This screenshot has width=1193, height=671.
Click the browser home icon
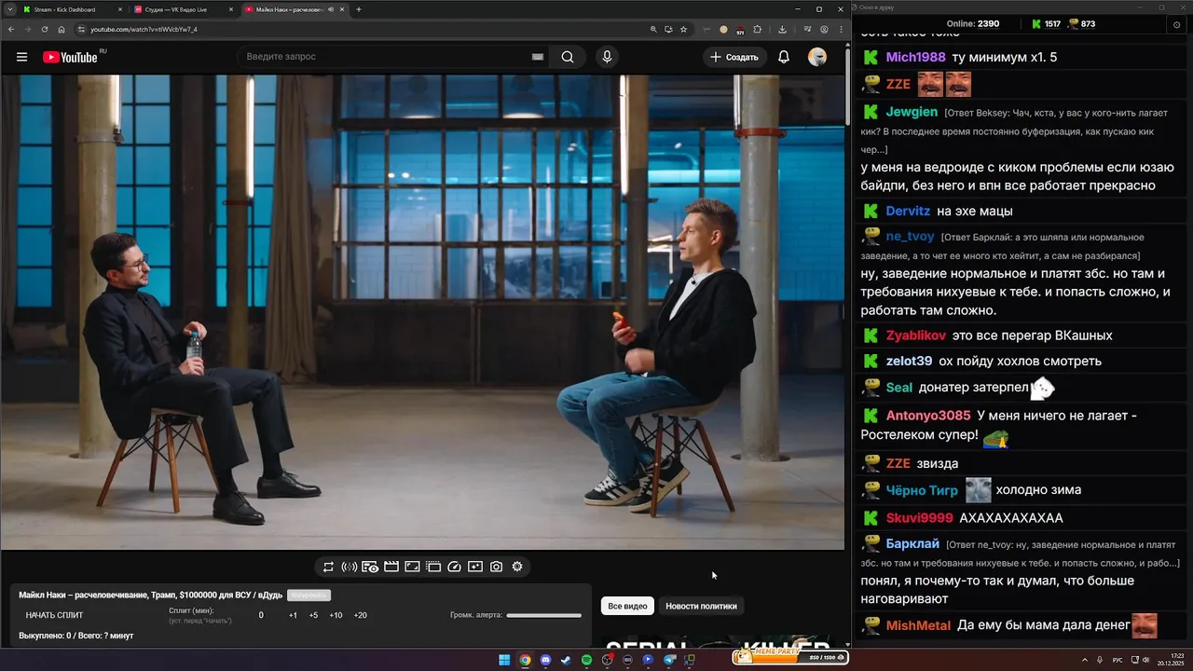(x=62, y=29)
